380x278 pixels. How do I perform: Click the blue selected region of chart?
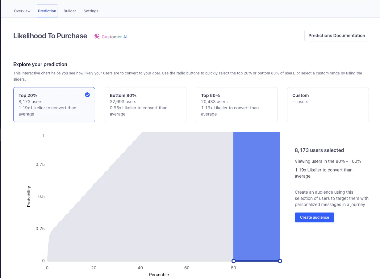coord(257,195)
